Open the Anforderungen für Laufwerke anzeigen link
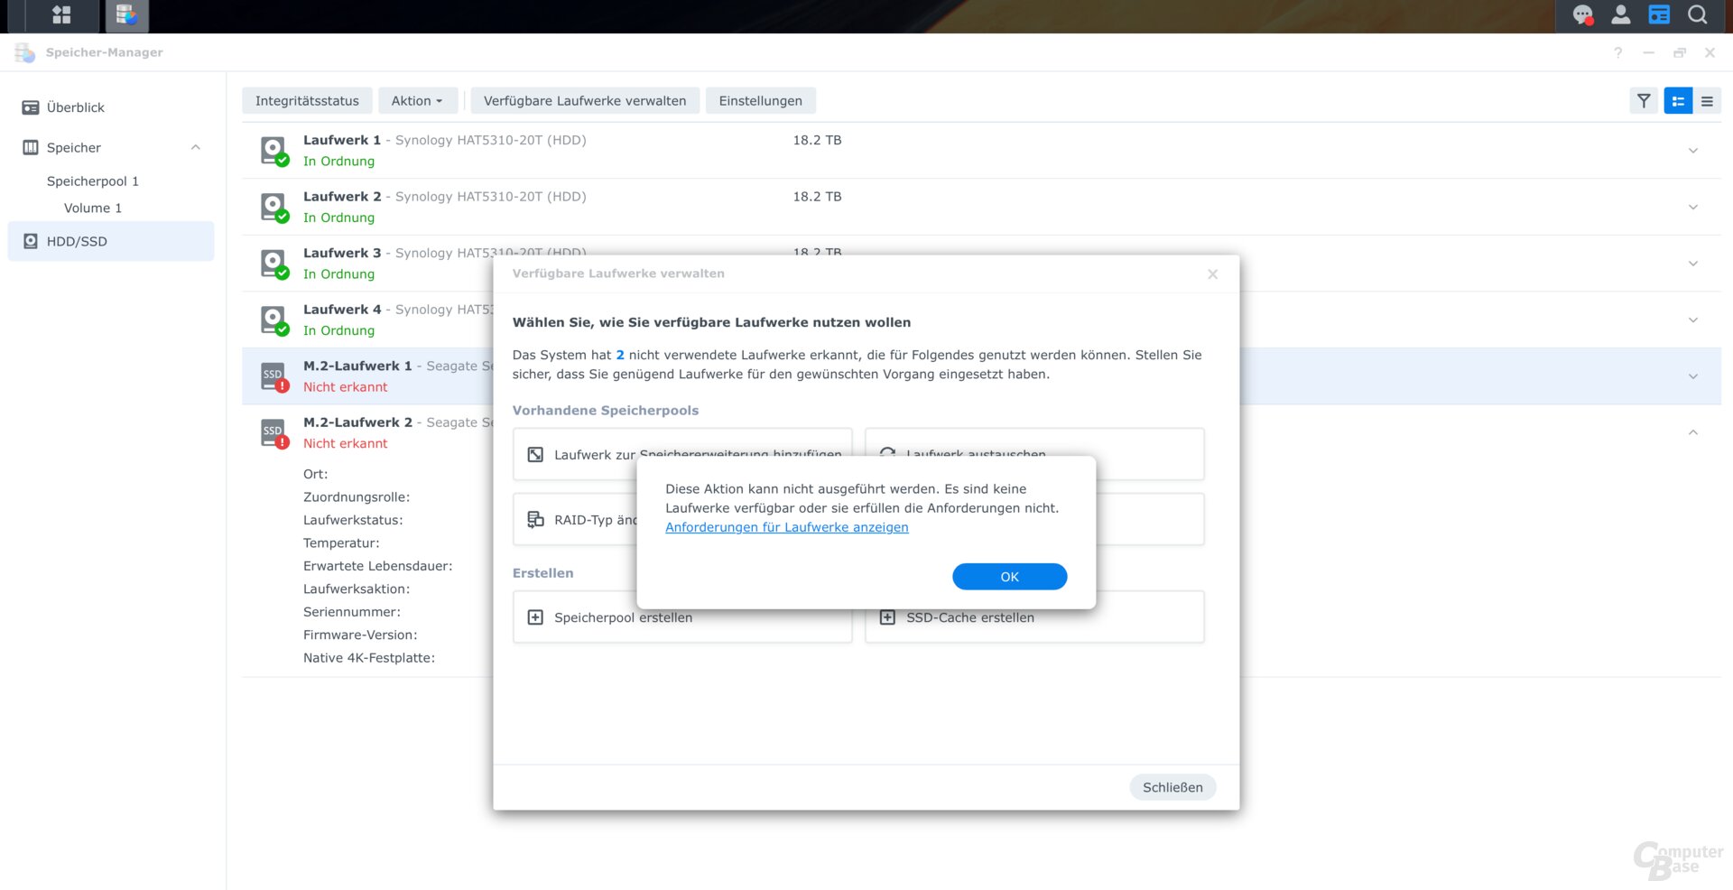Screen dimensions: 1733x890 786,527
